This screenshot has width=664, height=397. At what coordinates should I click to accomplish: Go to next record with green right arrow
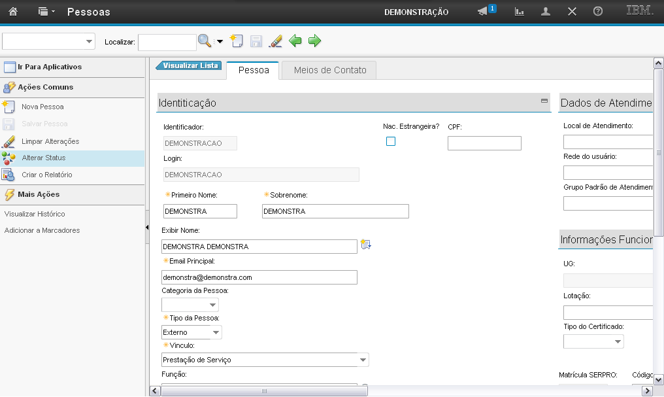tap(315, 41)
